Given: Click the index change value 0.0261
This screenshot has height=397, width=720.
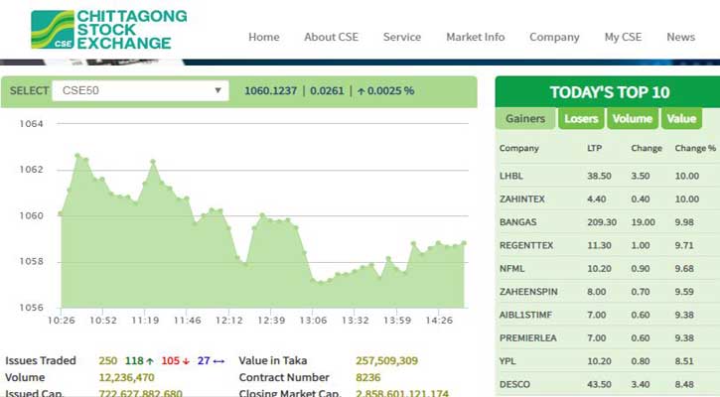Looking at the screenshot, I should pyautogui.click(x=327, y=91).
